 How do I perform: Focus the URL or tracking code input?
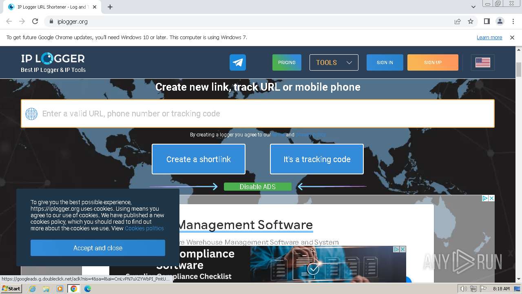pyautogui.click(x=258, y=114)
